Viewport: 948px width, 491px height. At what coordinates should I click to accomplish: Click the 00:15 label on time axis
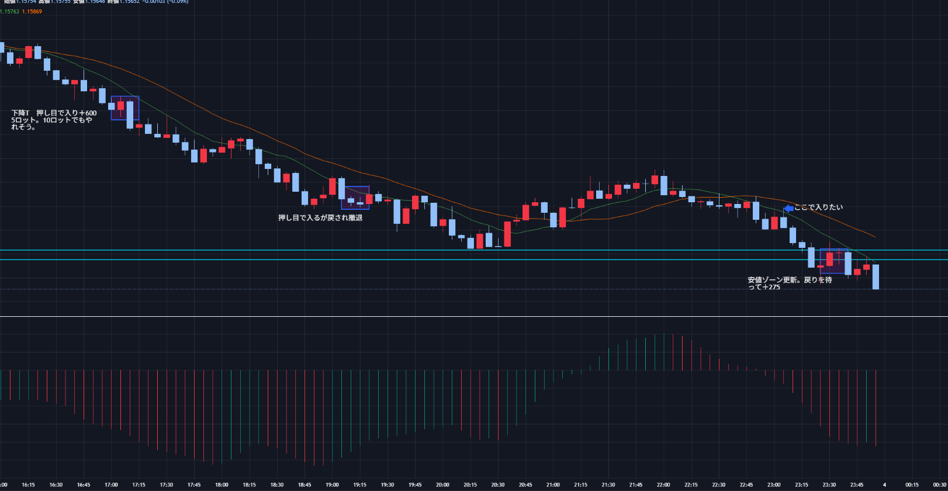coord(912,485)
